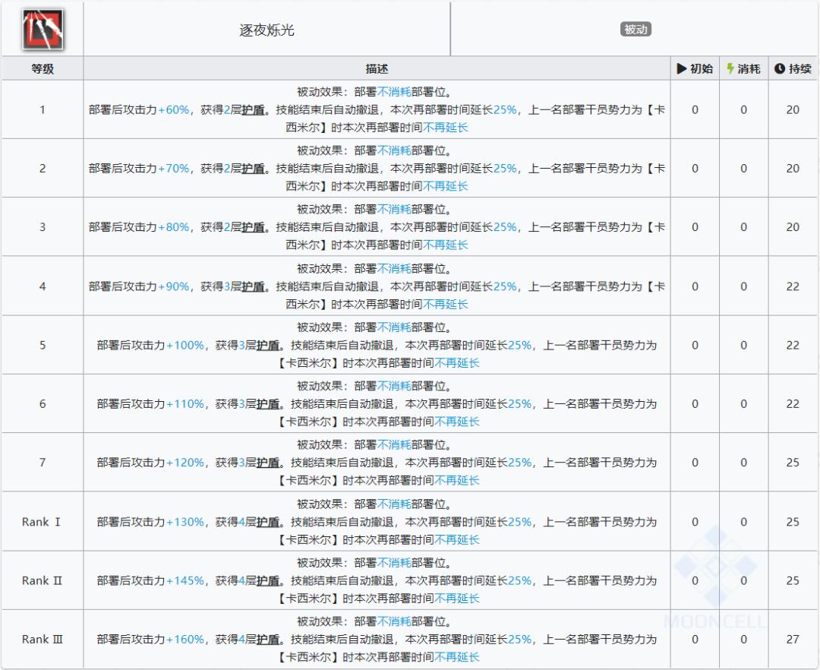
Task: Click the duration value 27 in Rank Ⅲ row
Action: coord(791,639)
